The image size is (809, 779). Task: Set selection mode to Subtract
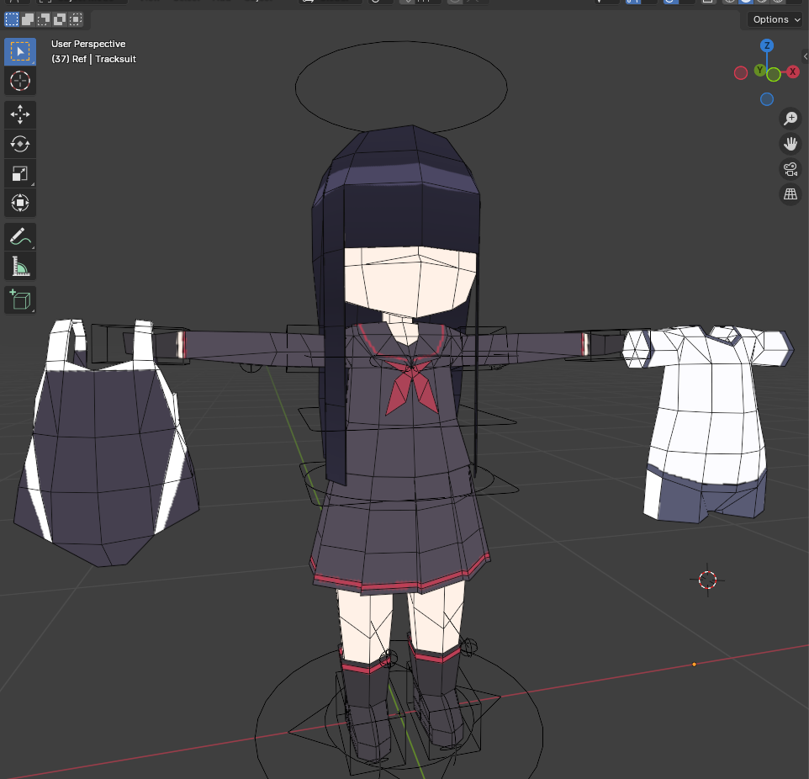tap(44, 19)
